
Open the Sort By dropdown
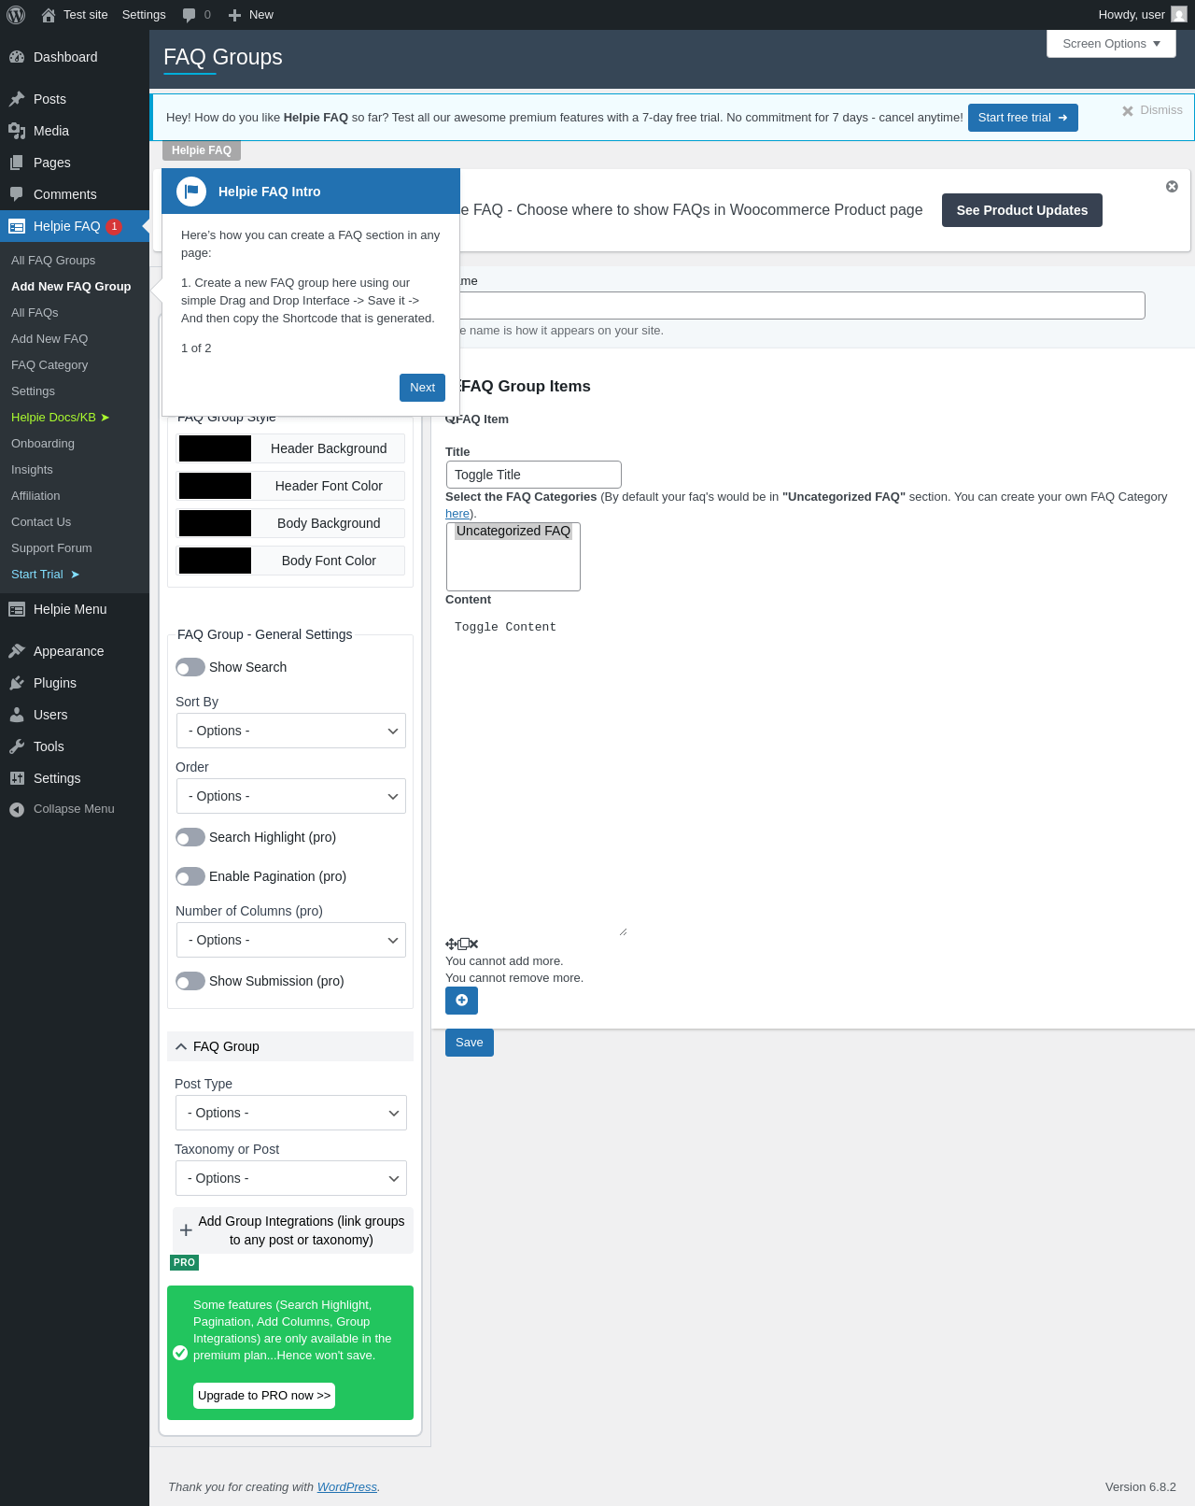291,731
